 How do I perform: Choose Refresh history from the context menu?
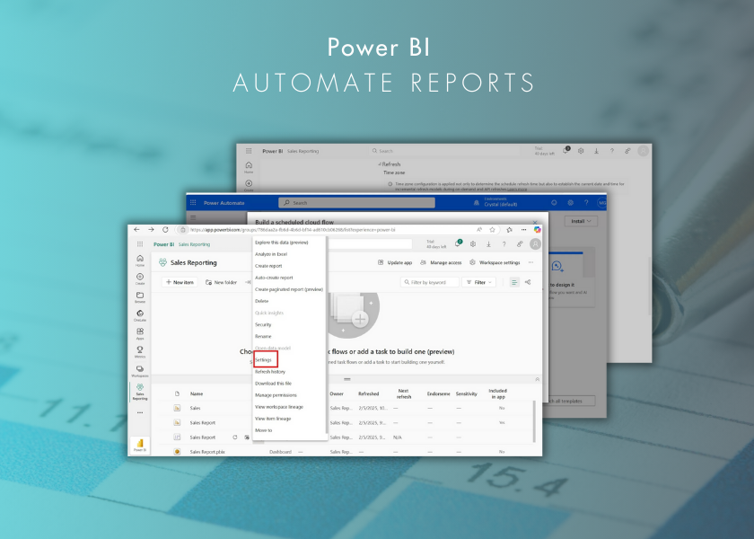coord(270,371)
